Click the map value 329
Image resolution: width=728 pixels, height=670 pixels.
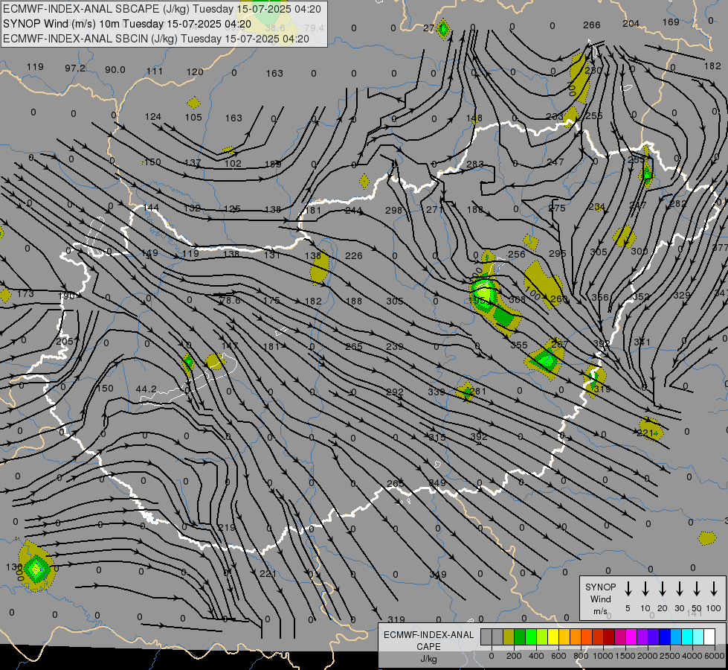coord(682,296)
